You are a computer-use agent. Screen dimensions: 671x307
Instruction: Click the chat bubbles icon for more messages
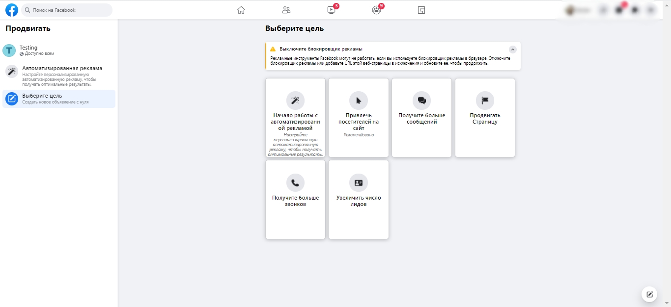(421, 101)
